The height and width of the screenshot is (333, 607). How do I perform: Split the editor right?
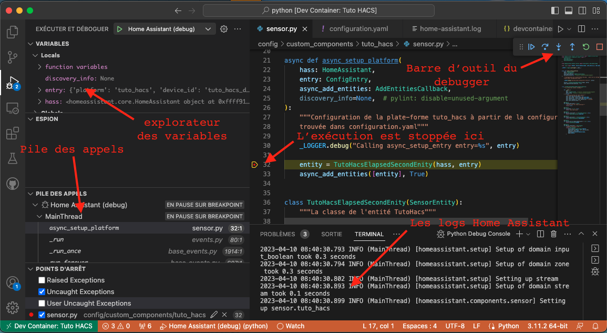(x=581, y=29)
